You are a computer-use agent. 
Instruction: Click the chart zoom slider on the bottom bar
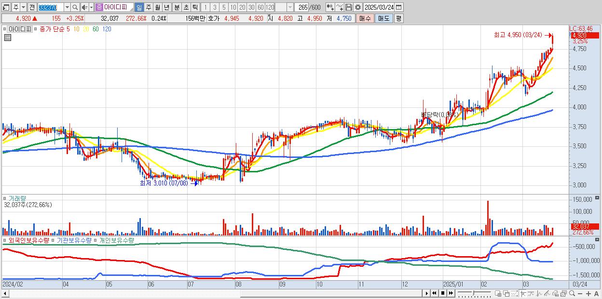click(474, 293)
